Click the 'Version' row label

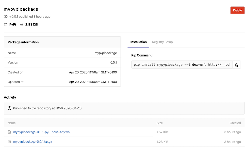click(x=13, y=63)
